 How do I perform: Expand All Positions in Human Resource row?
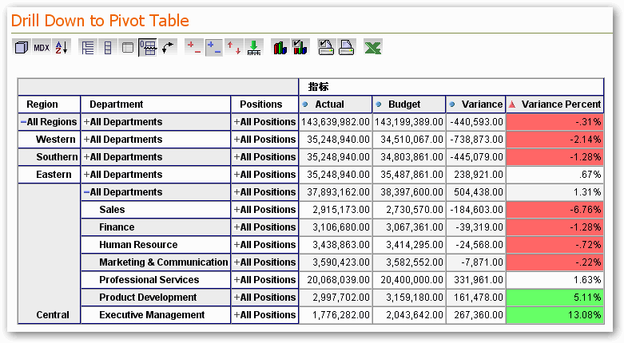[x=236, y=244]
